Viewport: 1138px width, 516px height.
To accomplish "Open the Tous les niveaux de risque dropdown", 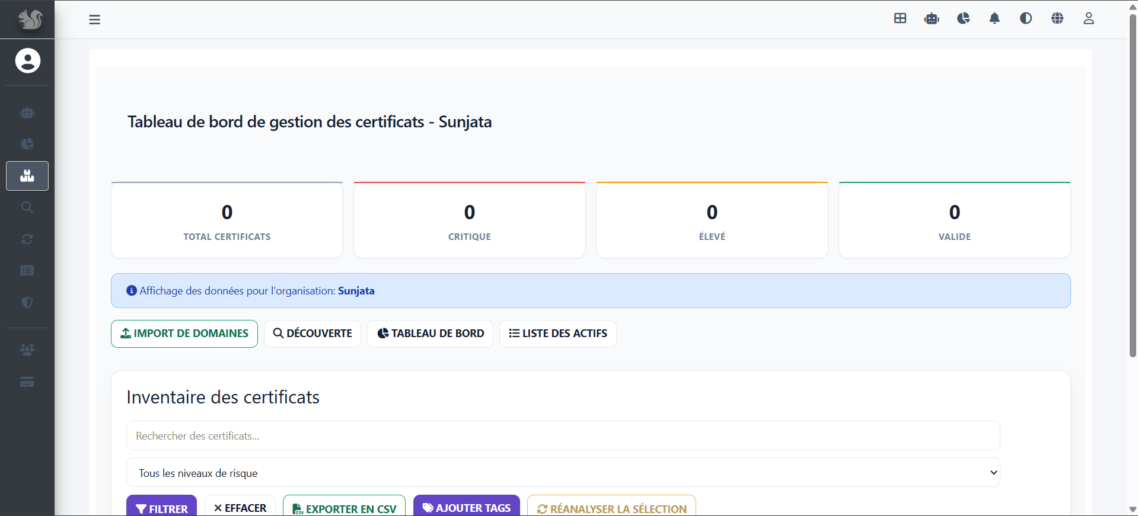I will coord(563,473).
